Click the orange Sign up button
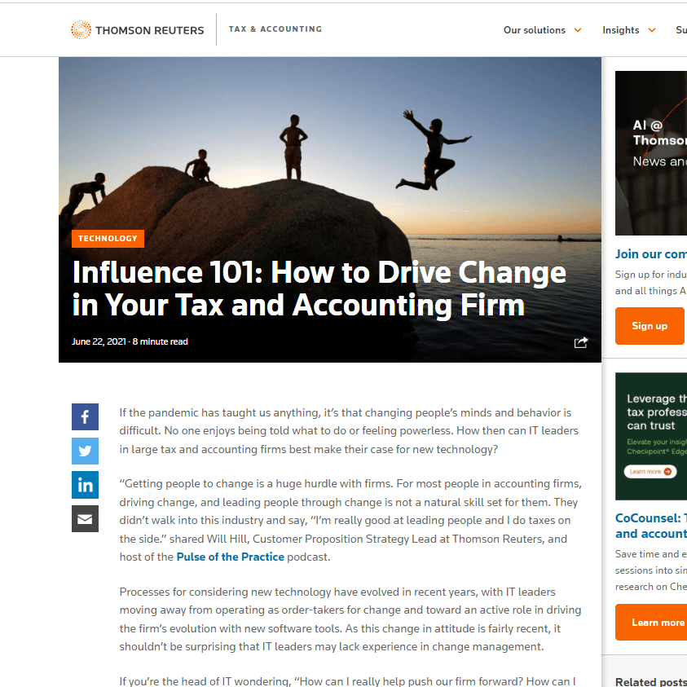This screenshot has width=687, height=687. [650, 325]
